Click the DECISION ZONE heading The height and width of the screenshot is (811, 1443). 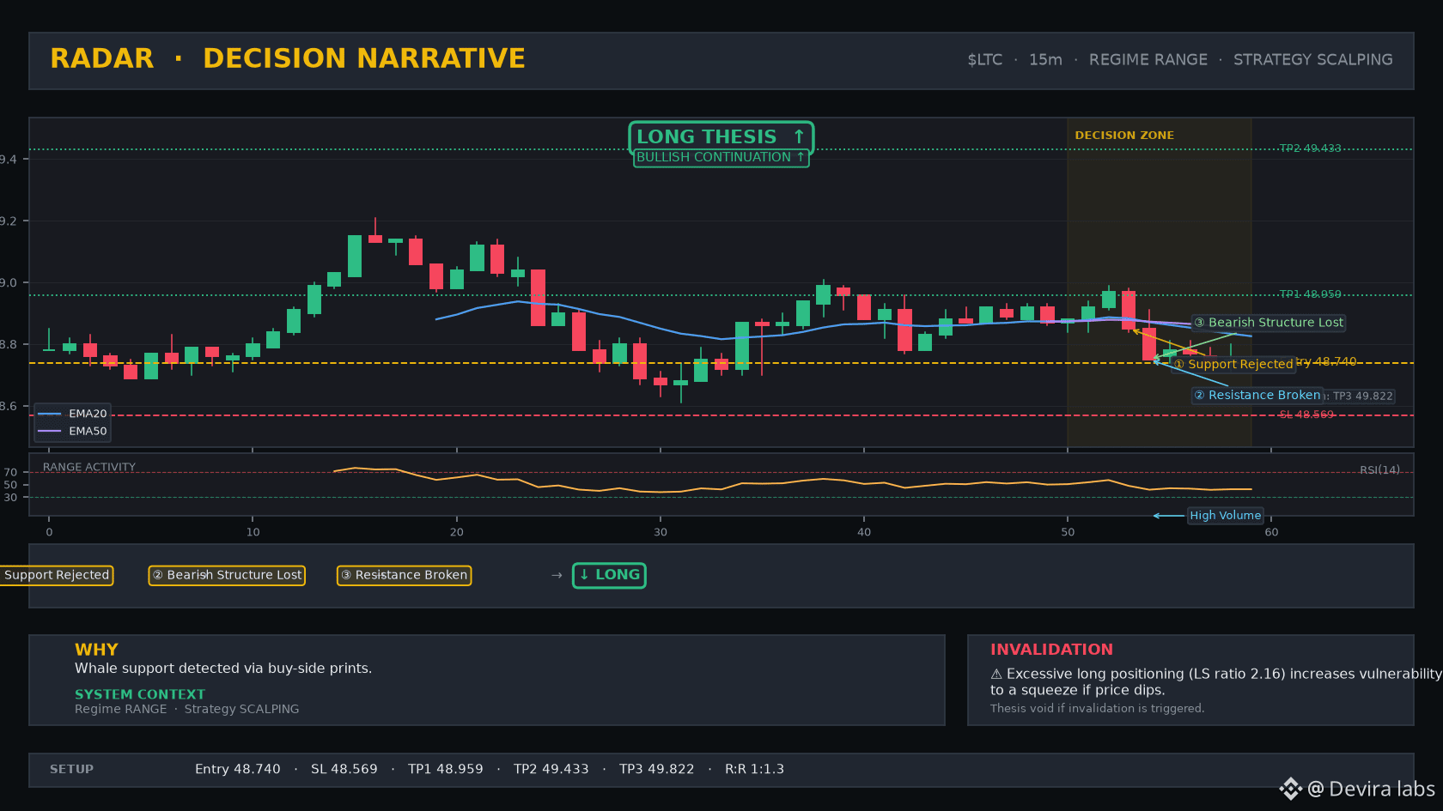1124,136
